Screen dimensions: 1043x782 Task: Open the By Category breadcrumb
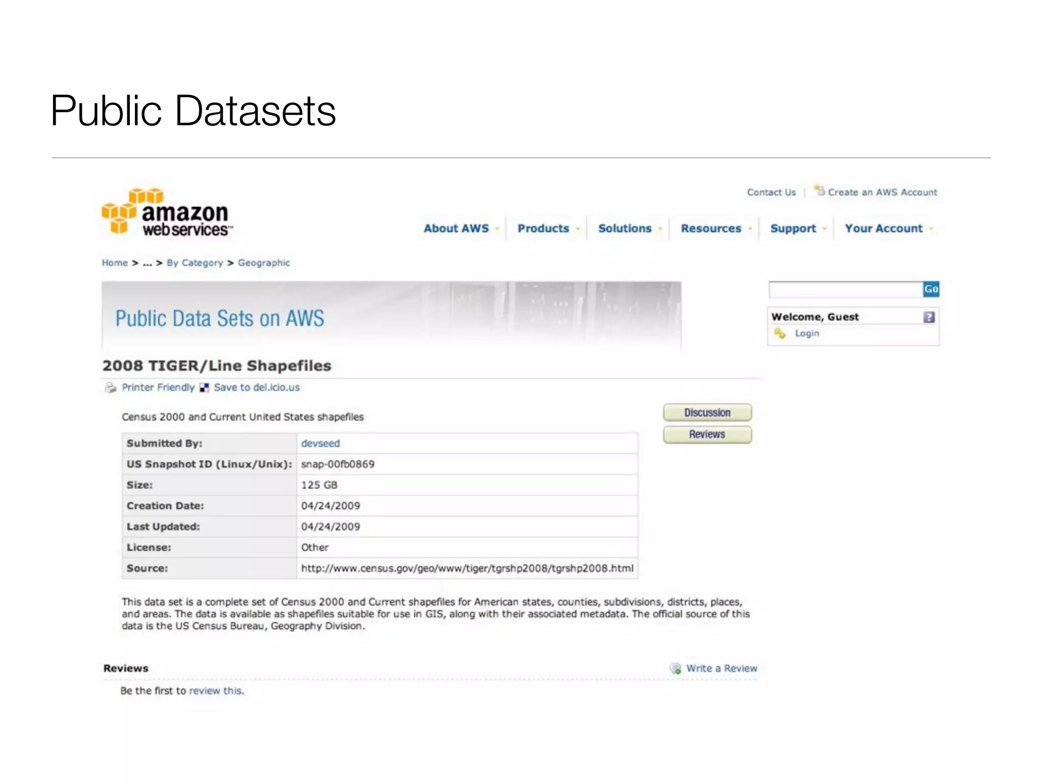[x=195, y=263]
